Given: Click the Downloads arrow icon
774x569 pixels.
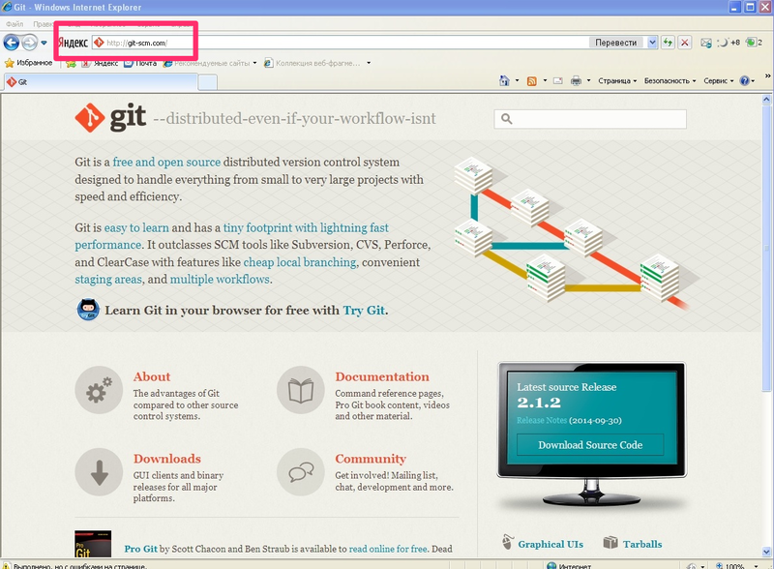Looking at the screenshot, I should pos(99,471).
